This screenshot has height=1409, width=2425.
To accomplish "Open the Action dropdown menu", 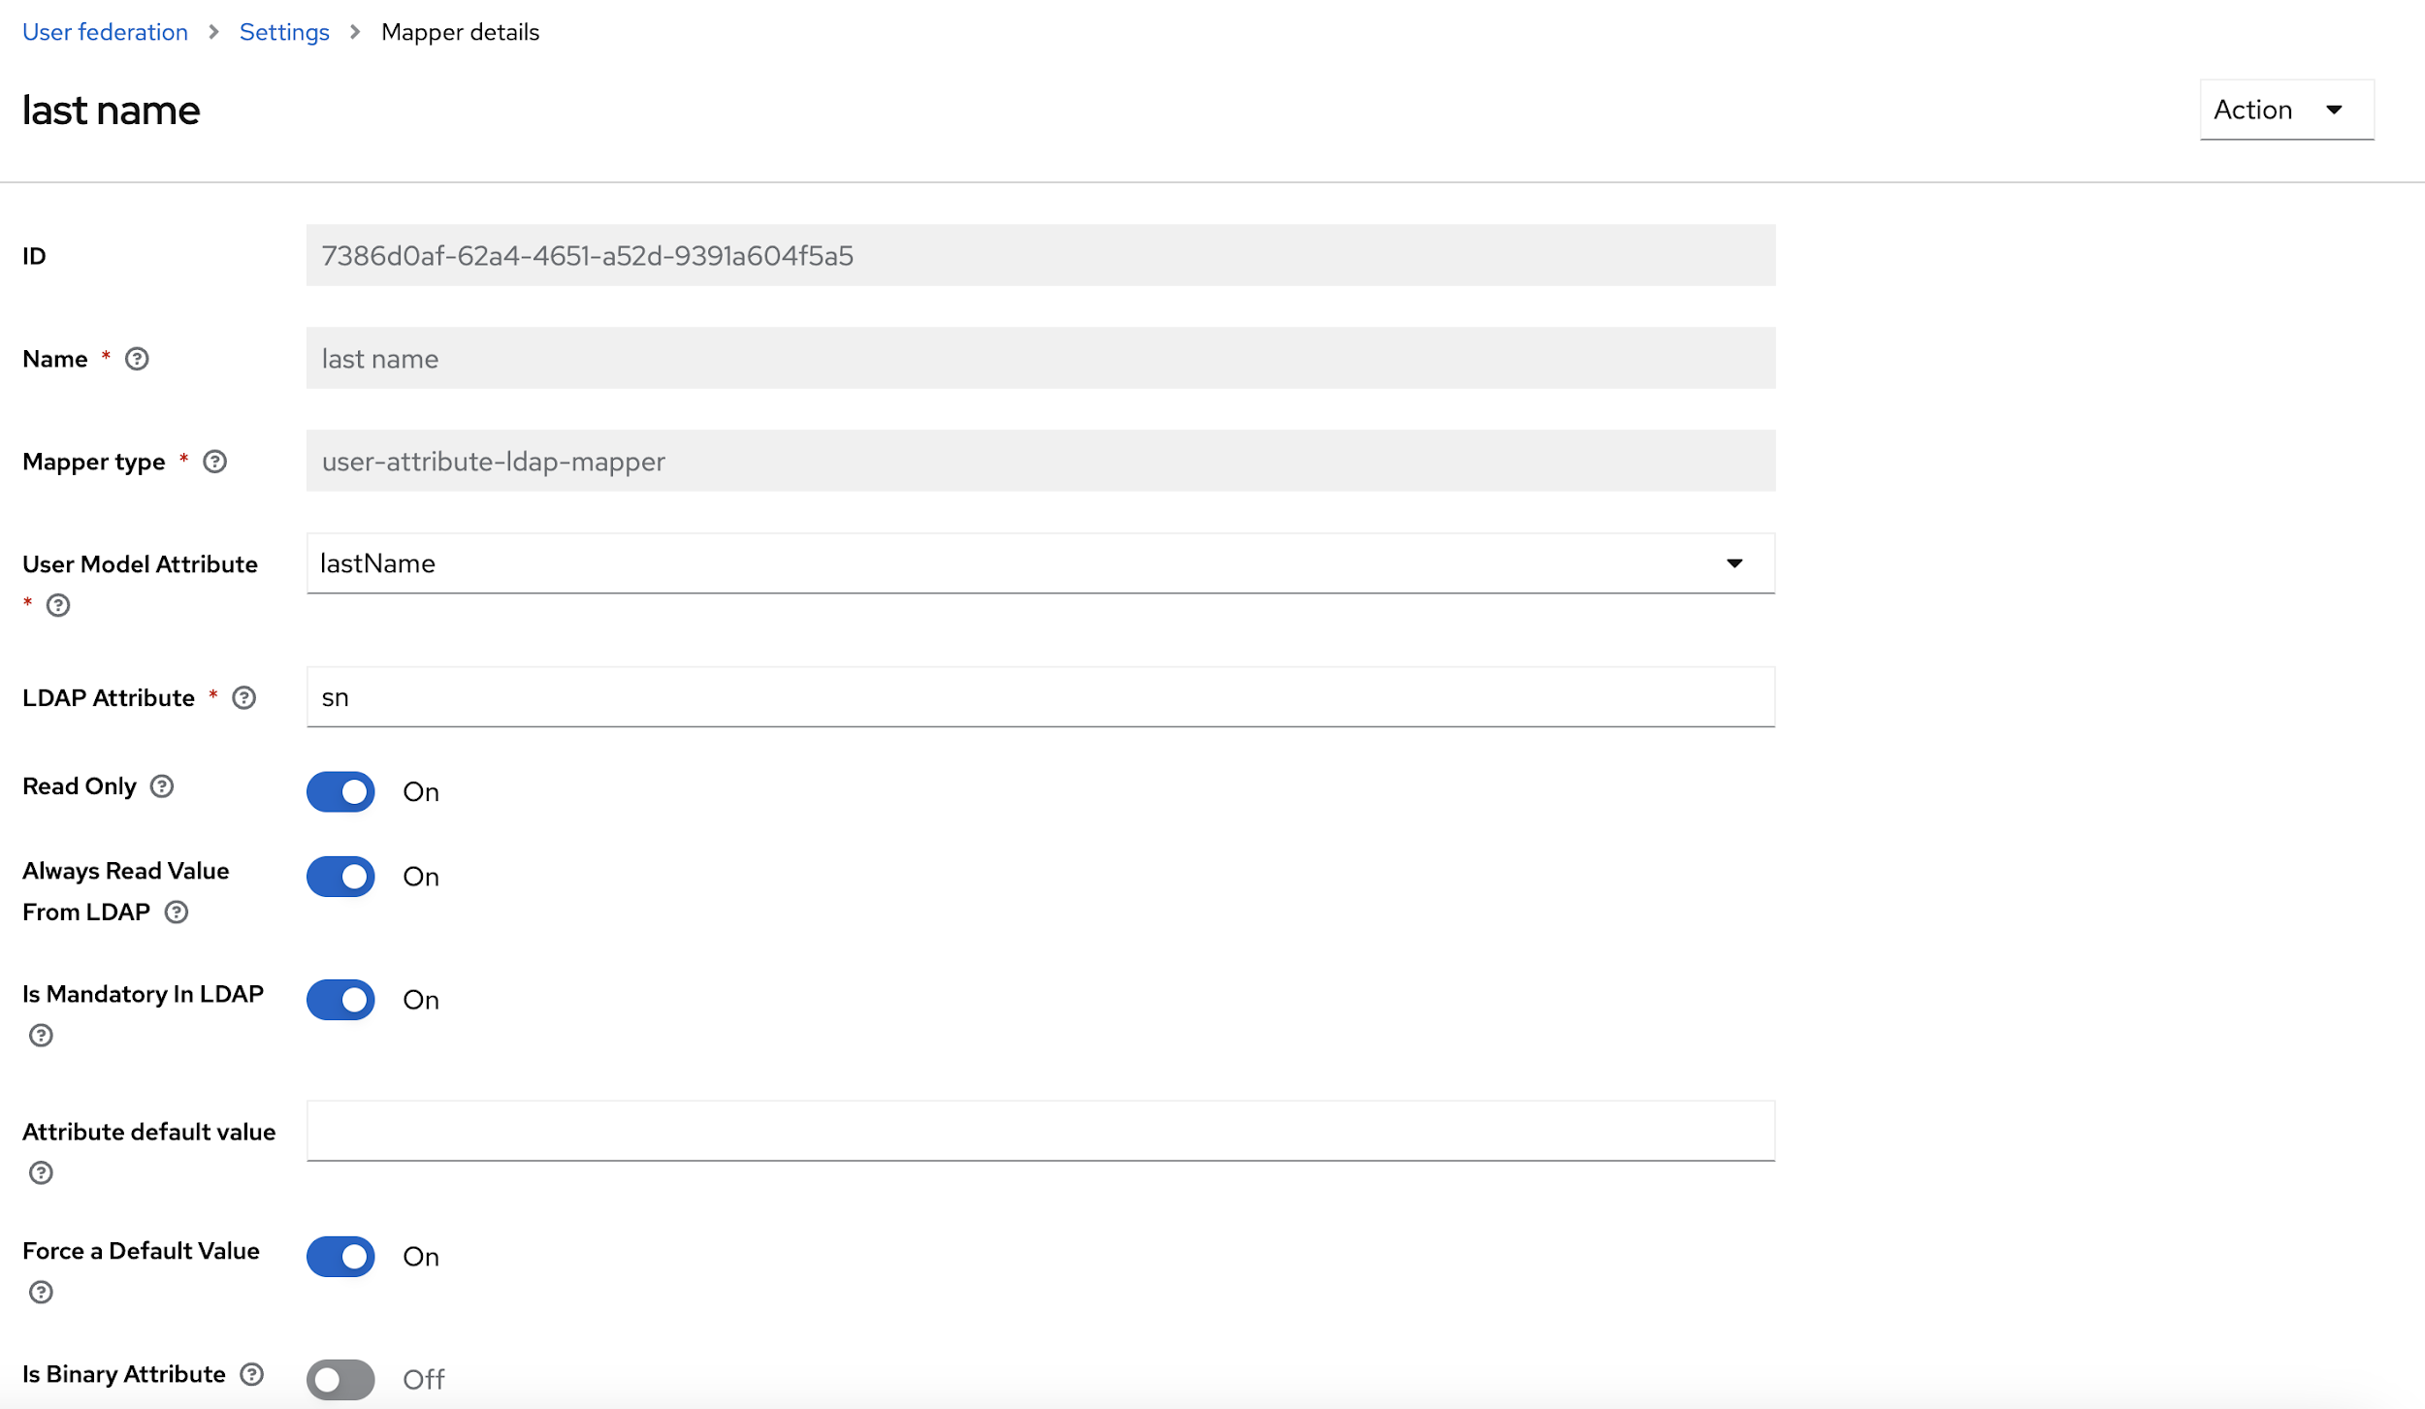I will pyautogui.click(x=2286, y=110).
